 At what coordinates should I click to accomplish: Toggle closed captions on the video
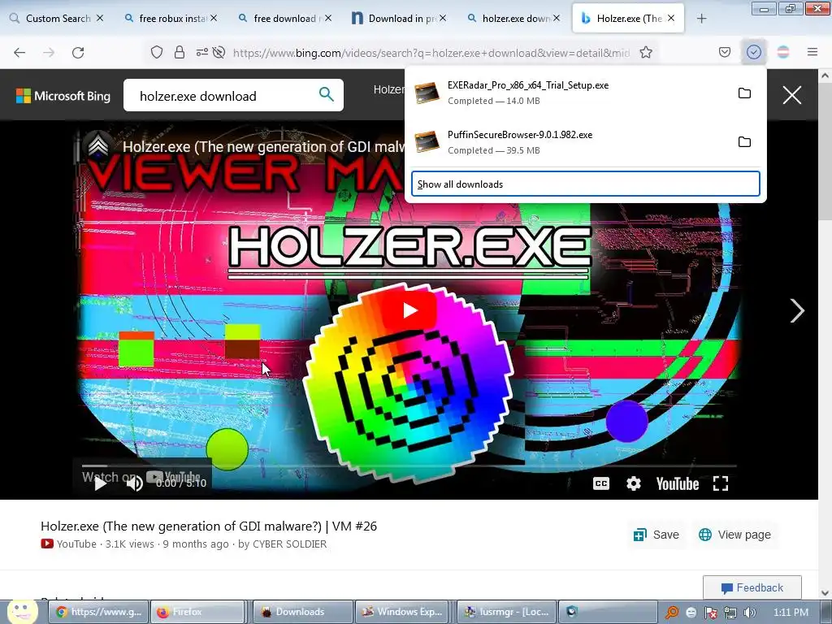point(600,483)
